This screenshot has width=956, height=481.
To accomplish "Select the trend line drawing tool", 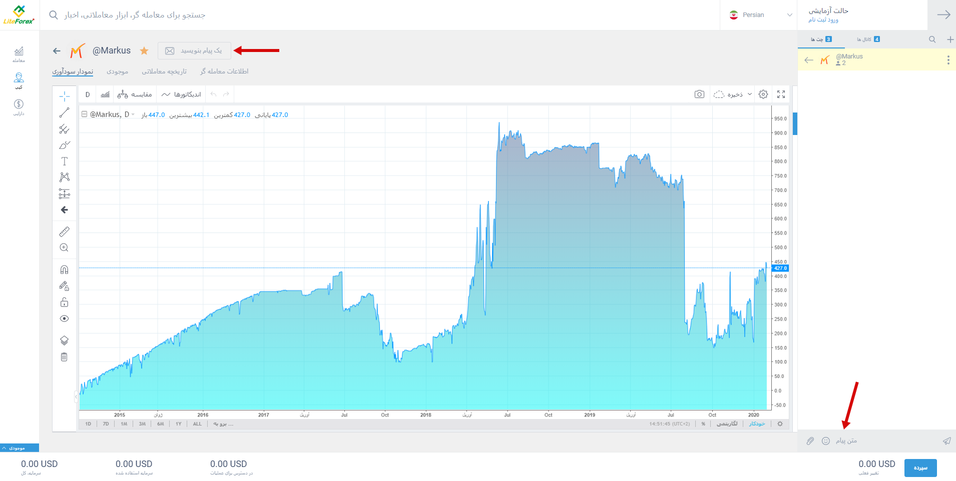I will pyautogui.click(x=64, y=112).
